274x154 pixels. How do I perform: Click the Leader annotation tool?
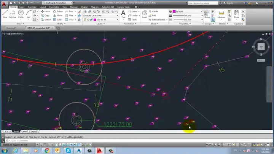tap(133, 16)
